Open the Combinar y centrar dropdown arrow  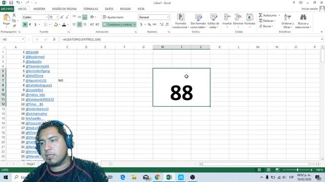135,25
